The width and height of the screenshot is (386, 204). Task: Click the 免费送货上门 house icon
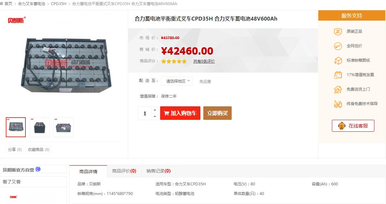[338, 89]
